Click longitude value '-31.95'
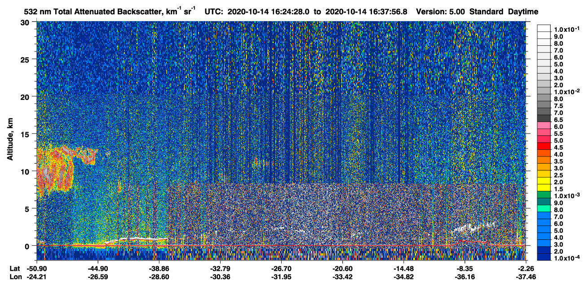 (281, 277)
